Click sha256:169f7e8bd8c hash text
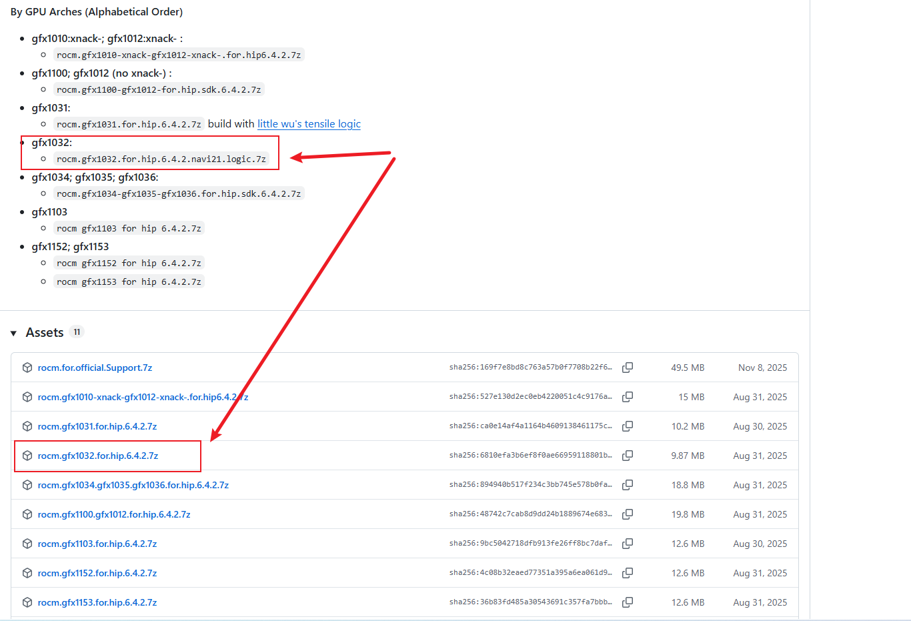The width and height of the screenshot is (911, 621). click(x=531, y=368)
